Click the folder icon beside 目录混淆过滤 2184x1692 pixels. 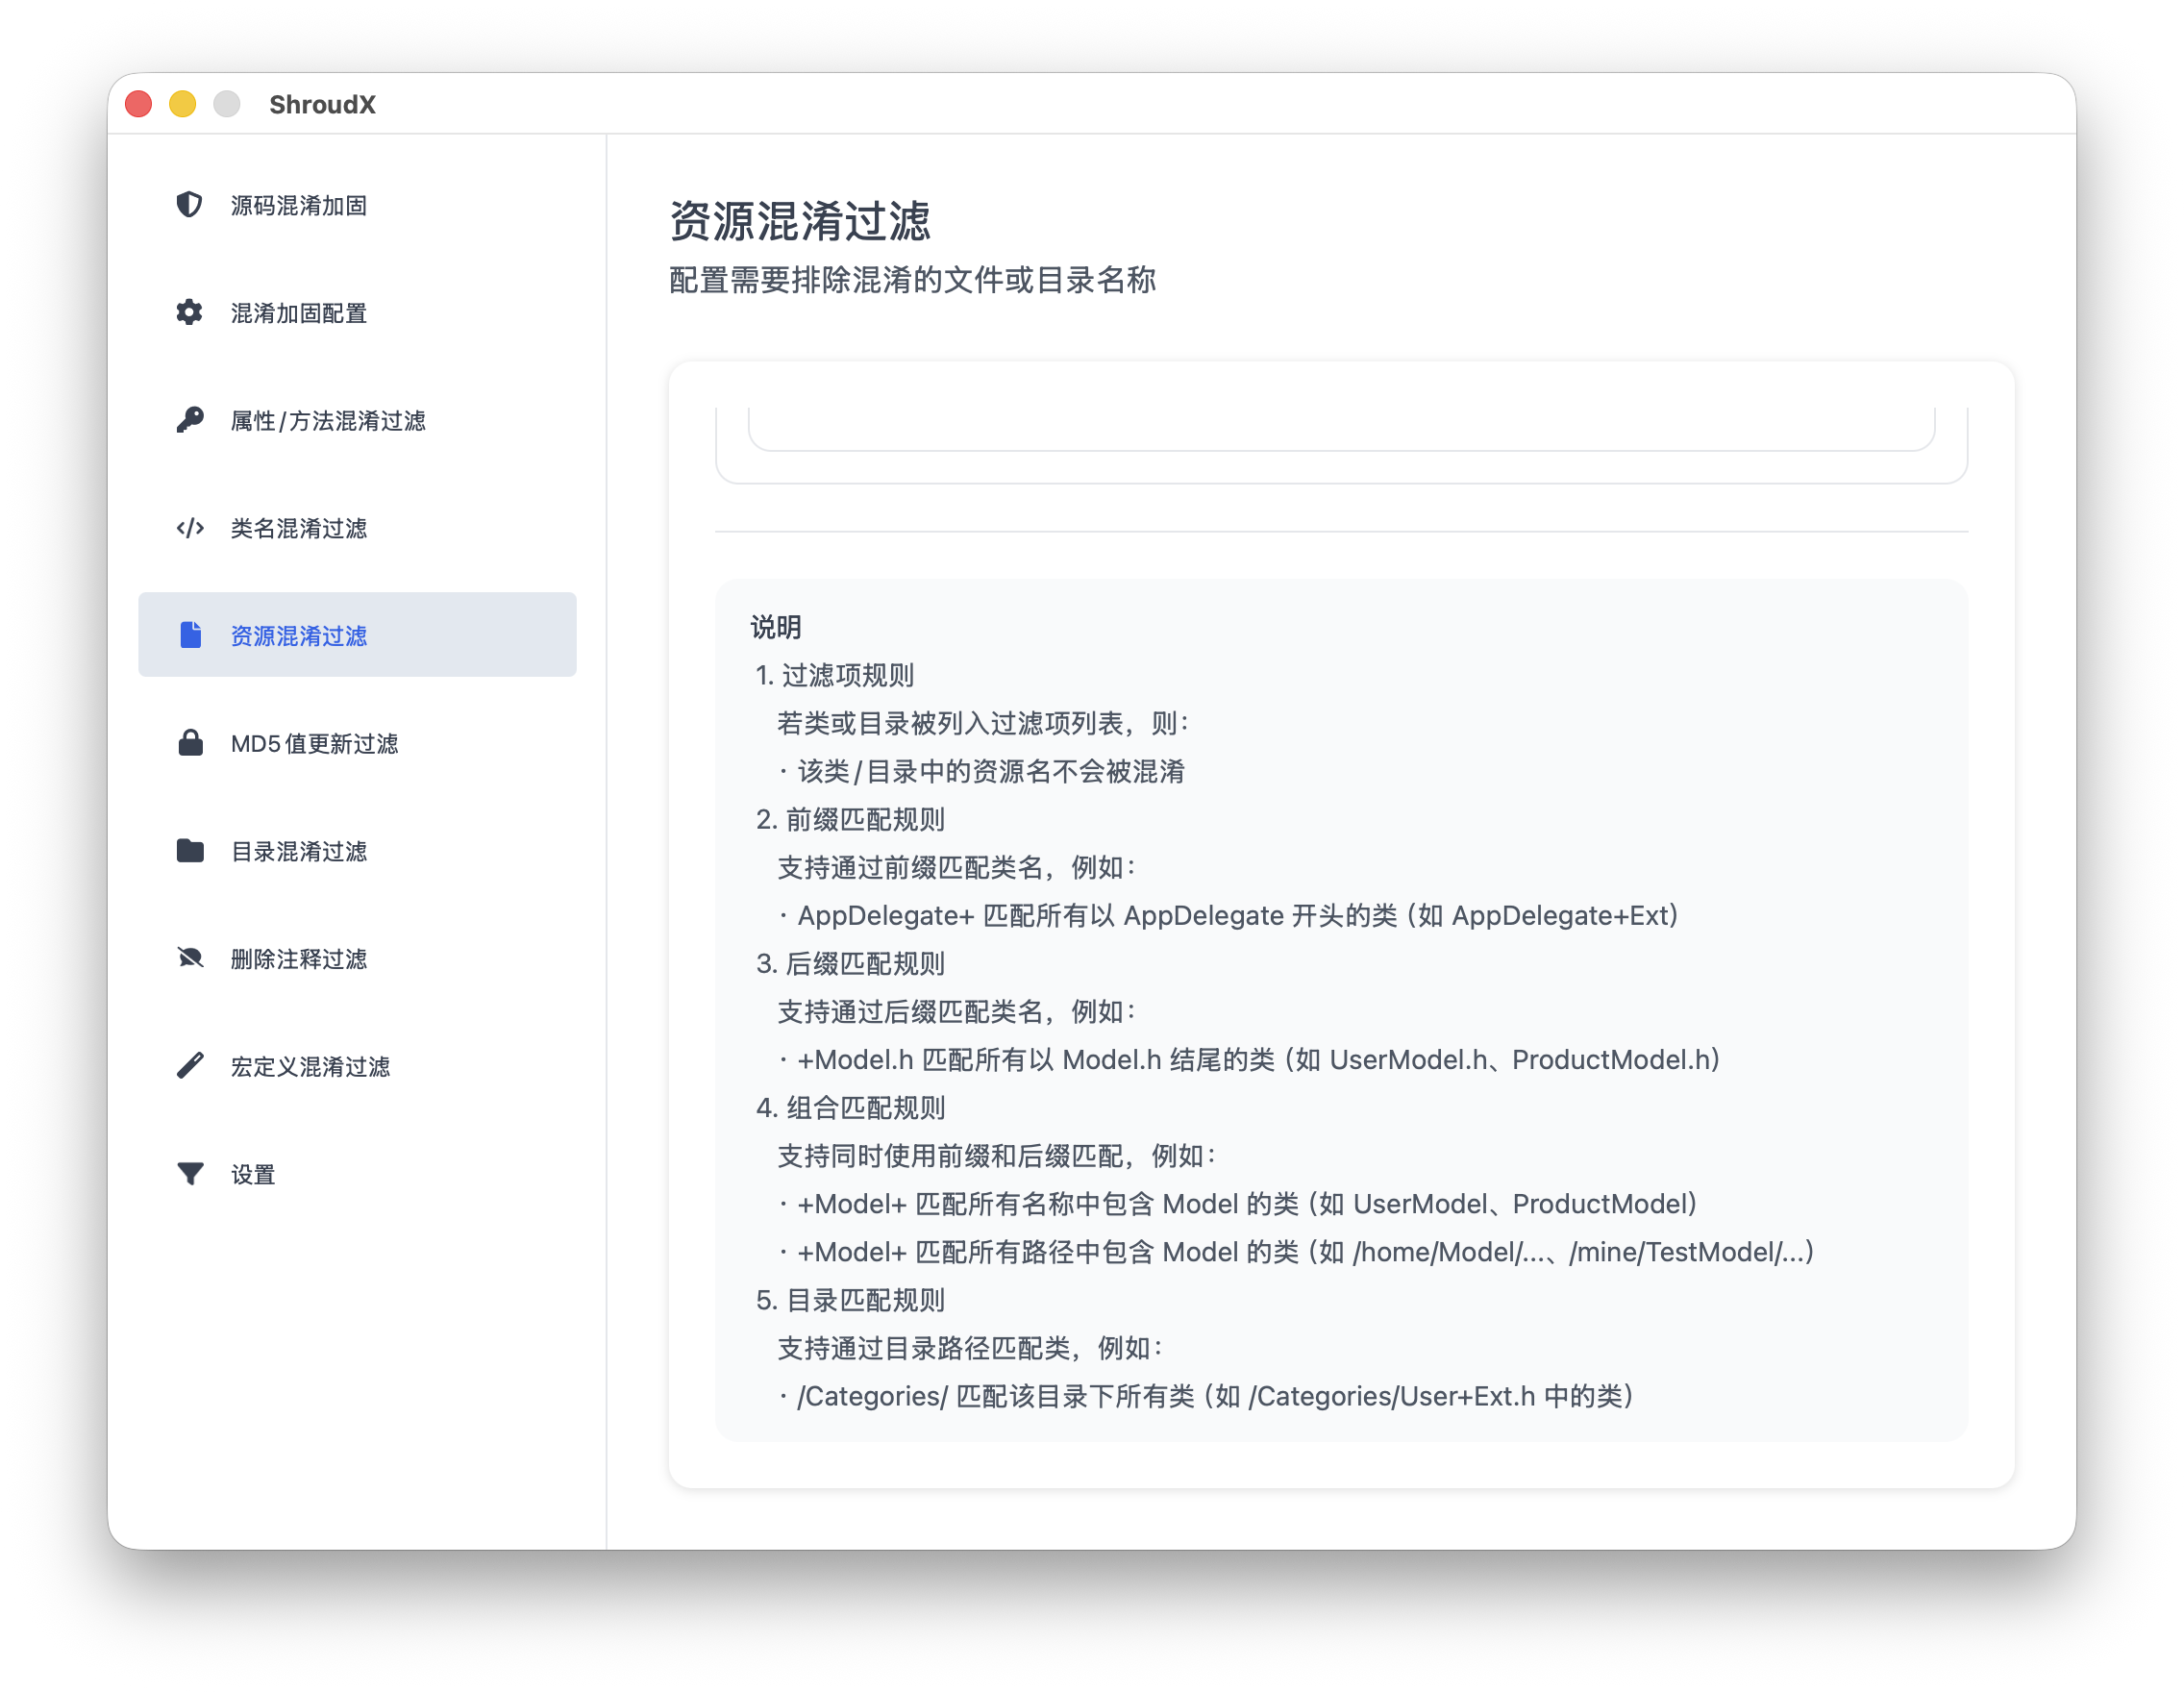click(190, 851)
